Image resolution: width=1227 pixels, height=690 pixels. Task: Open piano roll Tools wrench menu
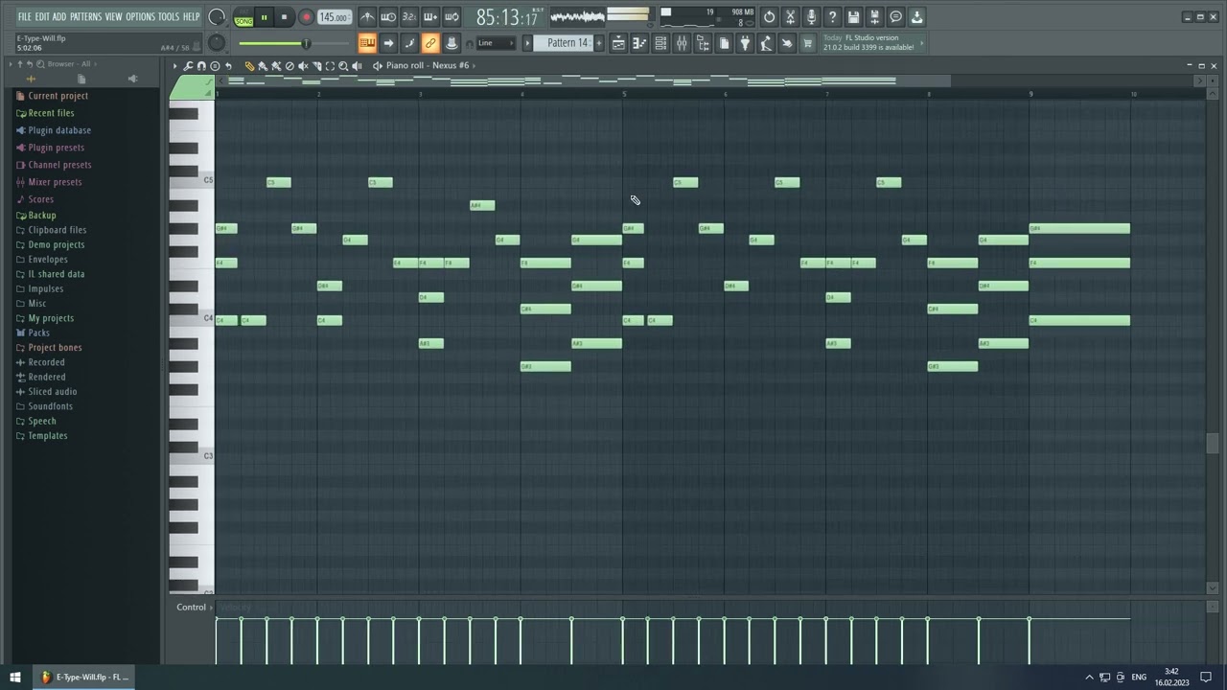188,65
